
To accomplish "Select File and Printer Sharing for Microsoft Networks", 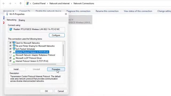I will click(35, 46).
